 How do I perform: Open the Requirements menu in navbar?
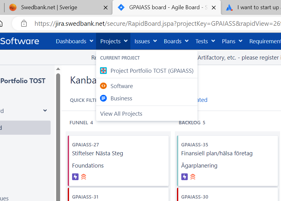point(265,41)
